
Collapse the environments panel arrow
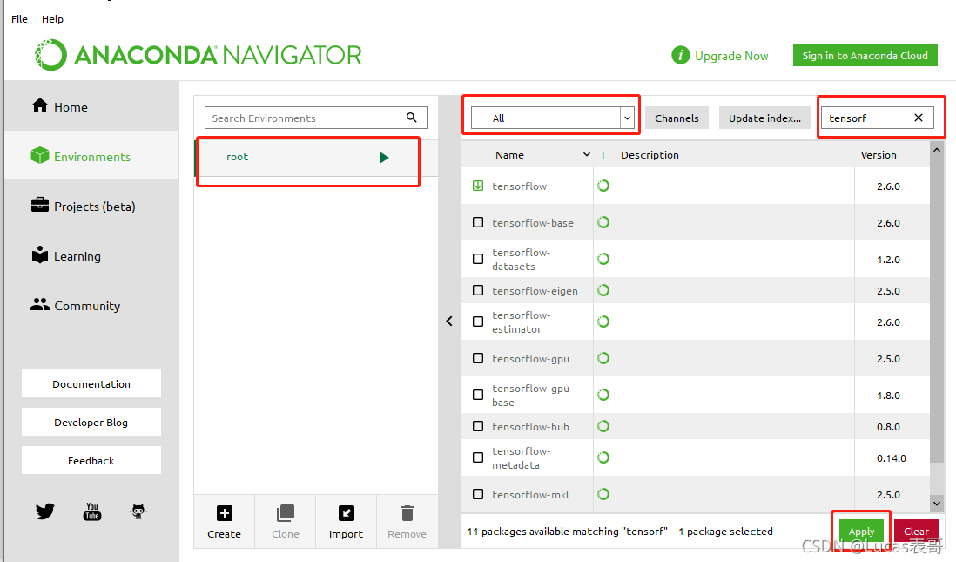click(449, 321)
